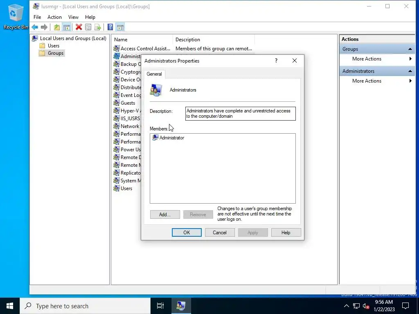
Task: Click the Network Configuration Operators group icon
Action: coord(117,126)
